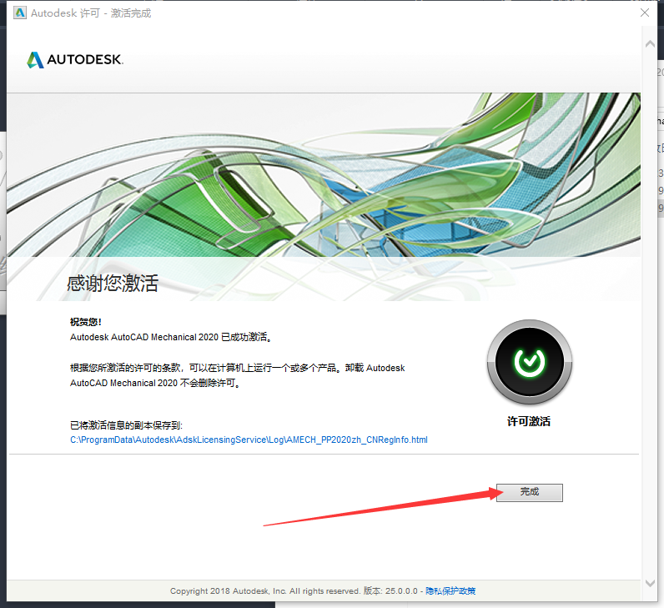Image resolution: width=664 pixels, height=608 pixels.
Task: Click the Autodesk app icon in title bar
Action: 19,13
